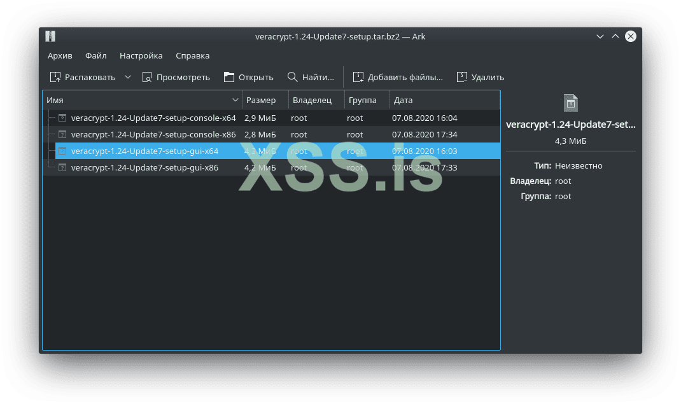Screen dimensions: 681x404
Task: Select veracrypt-1.24-Update7-setup-console-x64 file name
Action: [x=153, y=118]
